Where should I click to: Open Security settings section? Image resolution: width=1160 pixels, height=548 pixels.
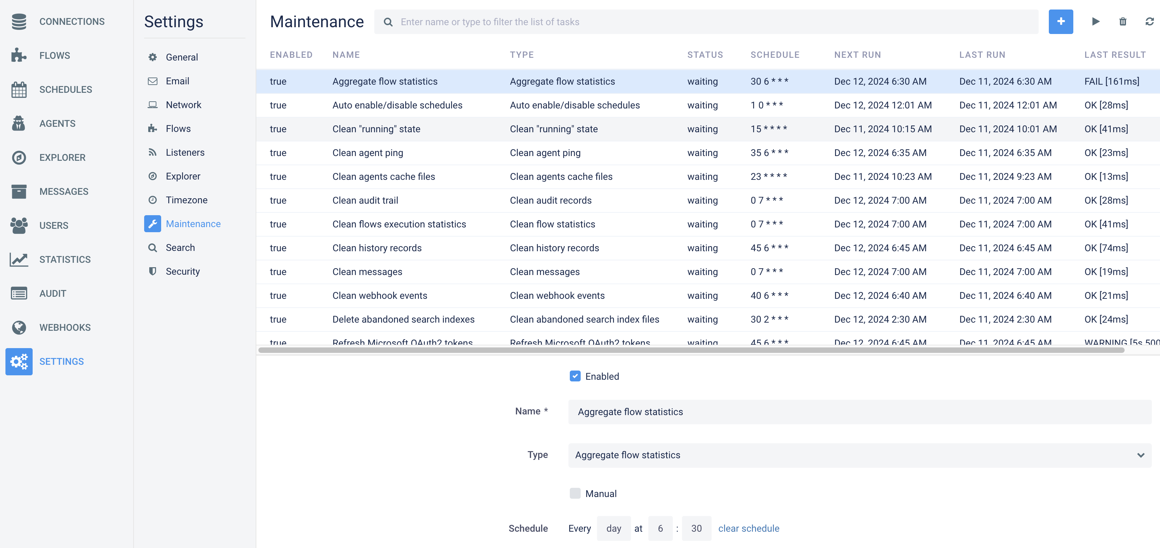tap(182, 272)
